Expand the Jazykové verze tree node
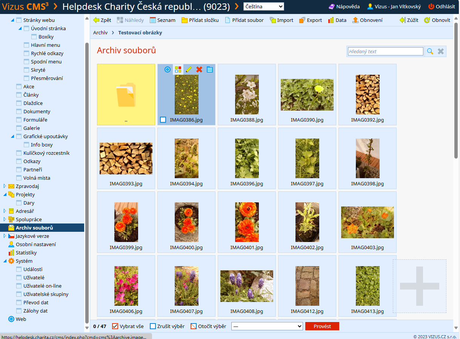460x339 pixels. tap(5, 236)
